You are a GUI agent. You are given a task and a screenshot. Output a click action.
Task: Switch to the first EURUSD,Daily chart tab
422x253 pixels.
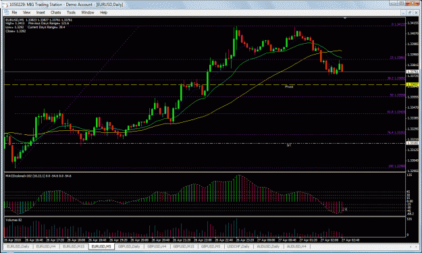18,246
